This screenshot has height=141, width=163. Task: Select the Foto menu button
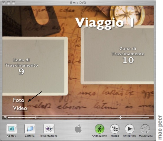click(x=19, y=100)
